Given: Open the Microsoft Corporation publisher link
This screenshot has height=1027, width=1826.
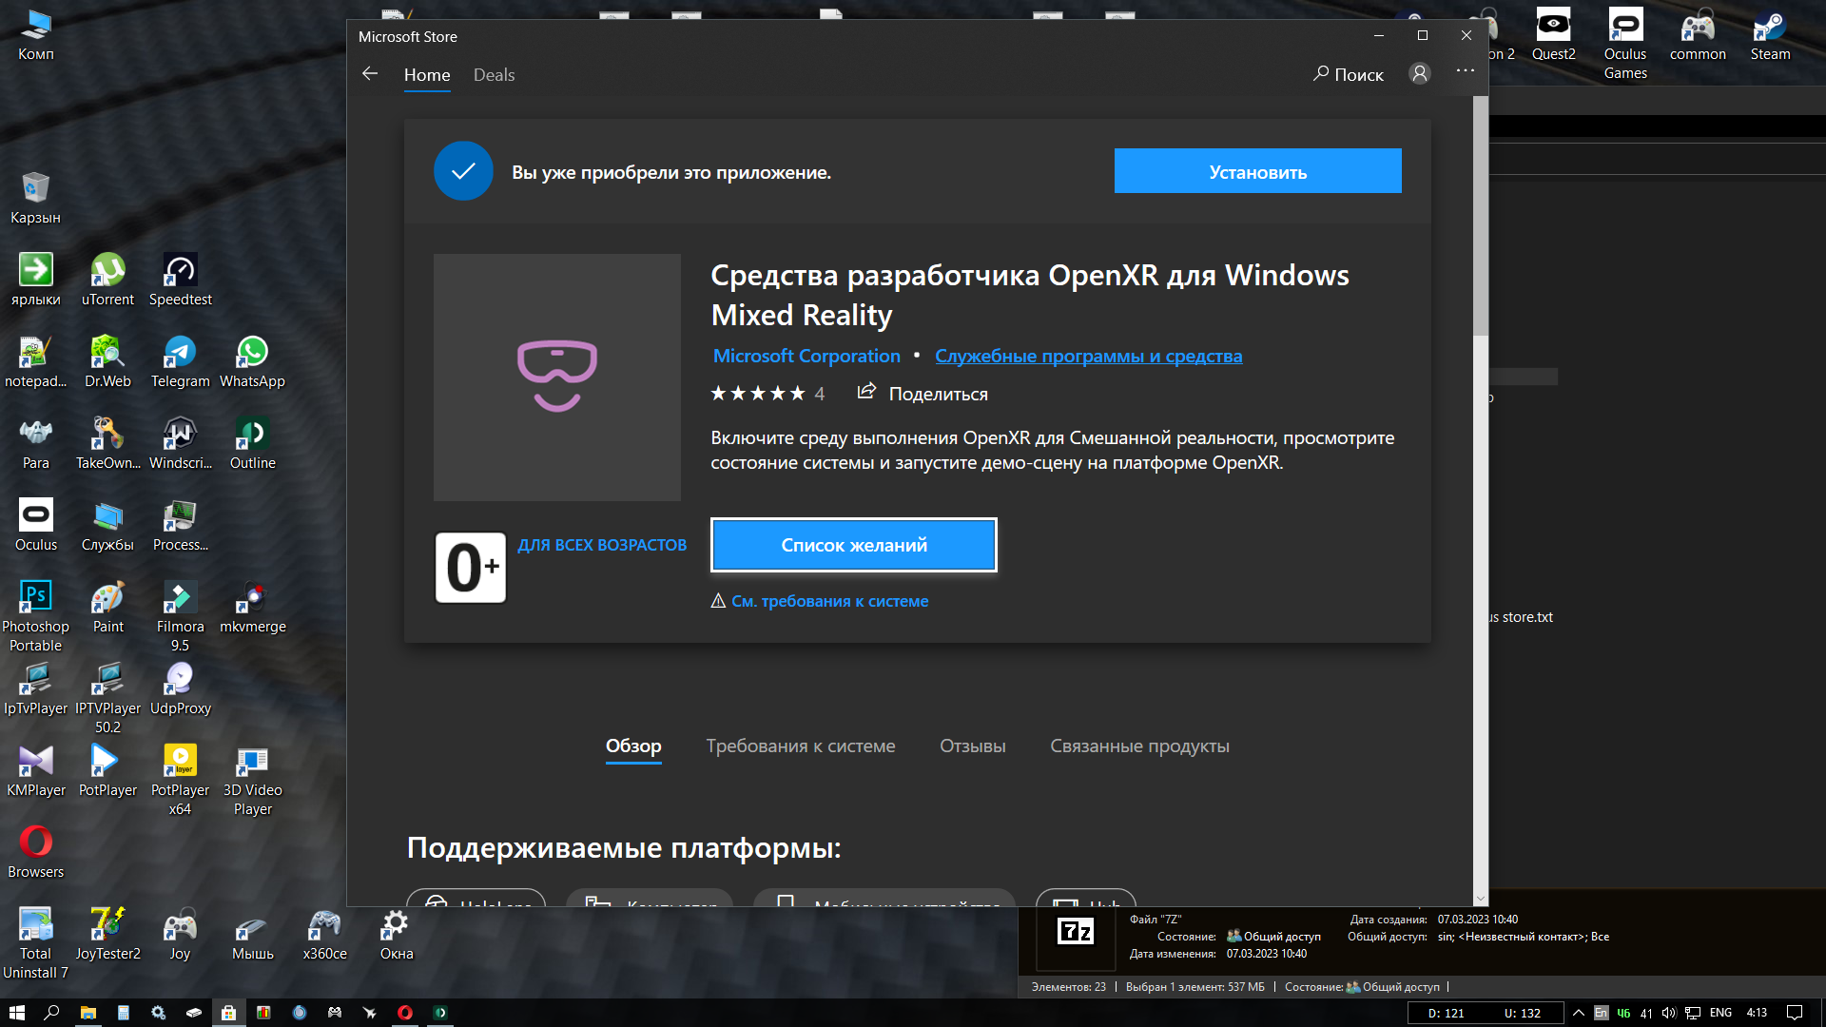Looking at the screenshot, I should 806,356.
